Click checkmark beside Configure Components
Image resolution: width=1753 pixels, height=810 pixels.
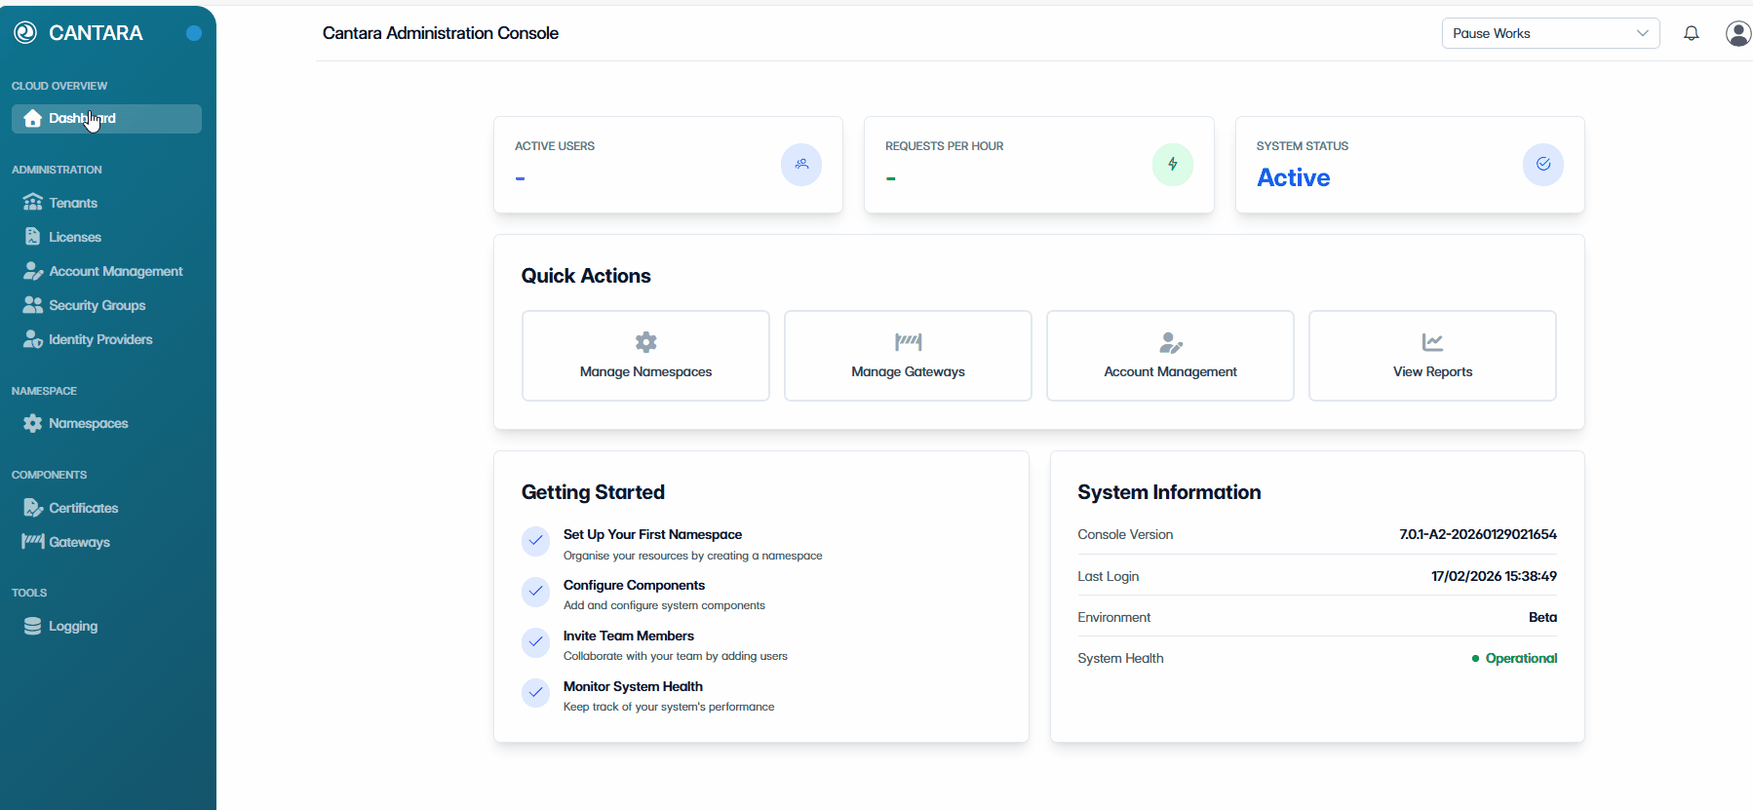[x=536, y=592]
